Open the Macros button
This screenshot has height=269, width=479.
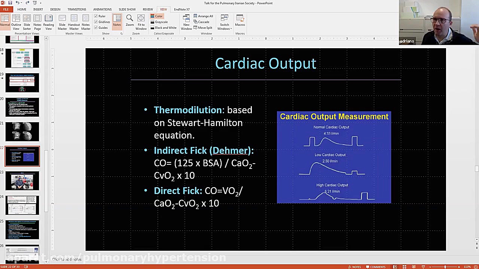click(240, 21)
